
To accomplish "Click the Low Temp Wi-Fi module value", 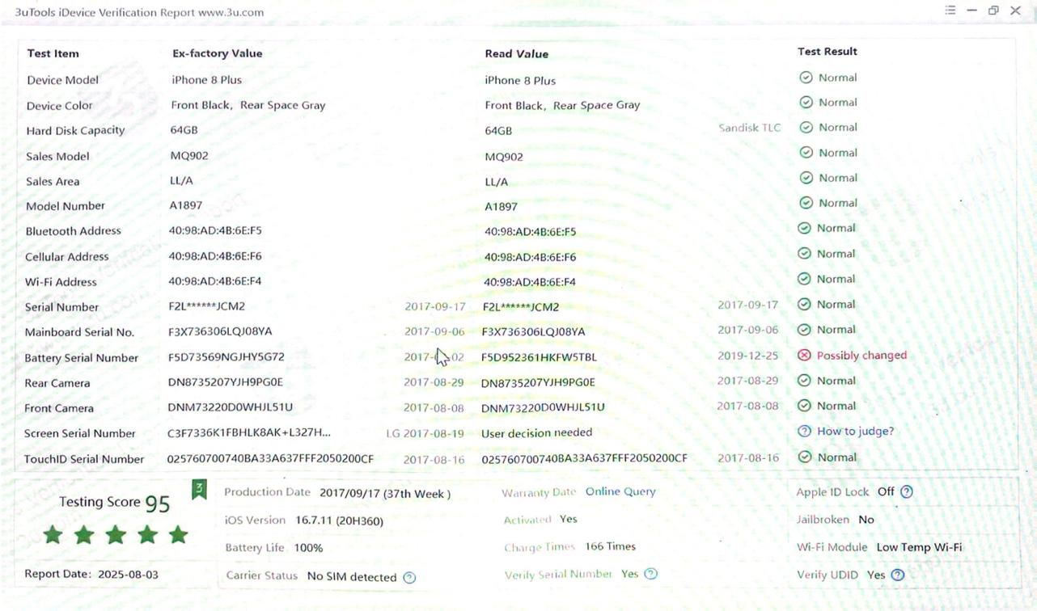I will (920, 547).
